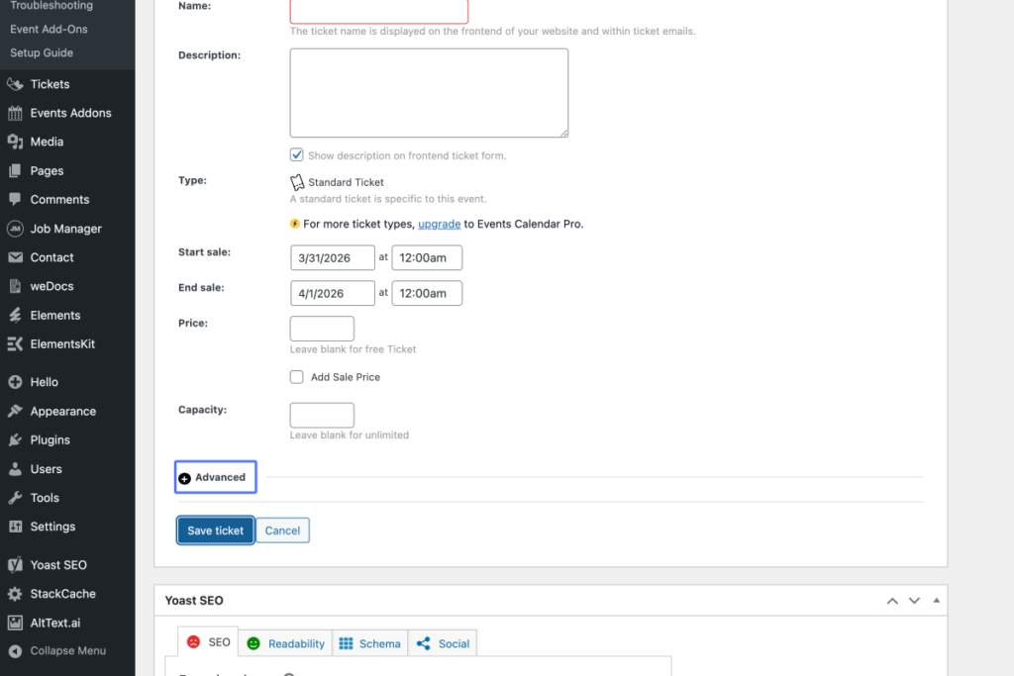Click the Users person icon
Viewport: 1014px width, 676px height.
[15, 469]
